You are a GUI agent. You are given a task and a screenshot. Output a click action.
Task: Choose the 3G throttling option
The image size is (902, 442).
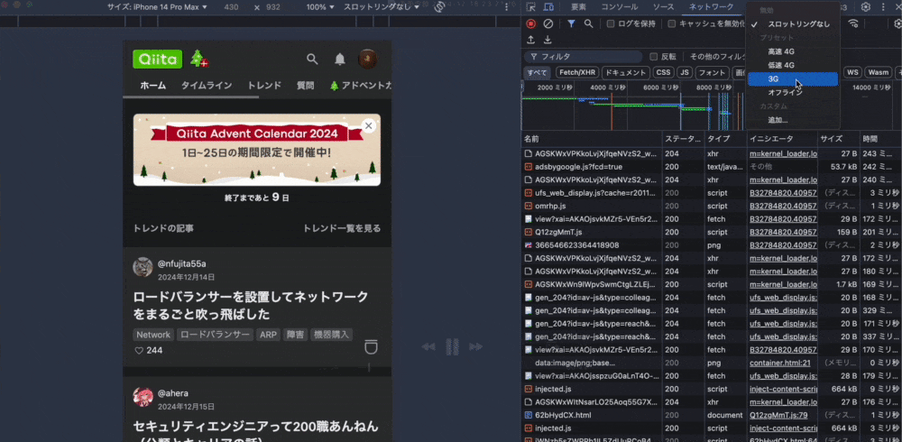[x=793, y=78]
